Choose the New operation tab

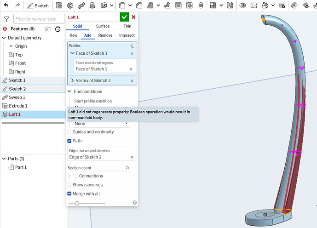[x=74, y=35]
